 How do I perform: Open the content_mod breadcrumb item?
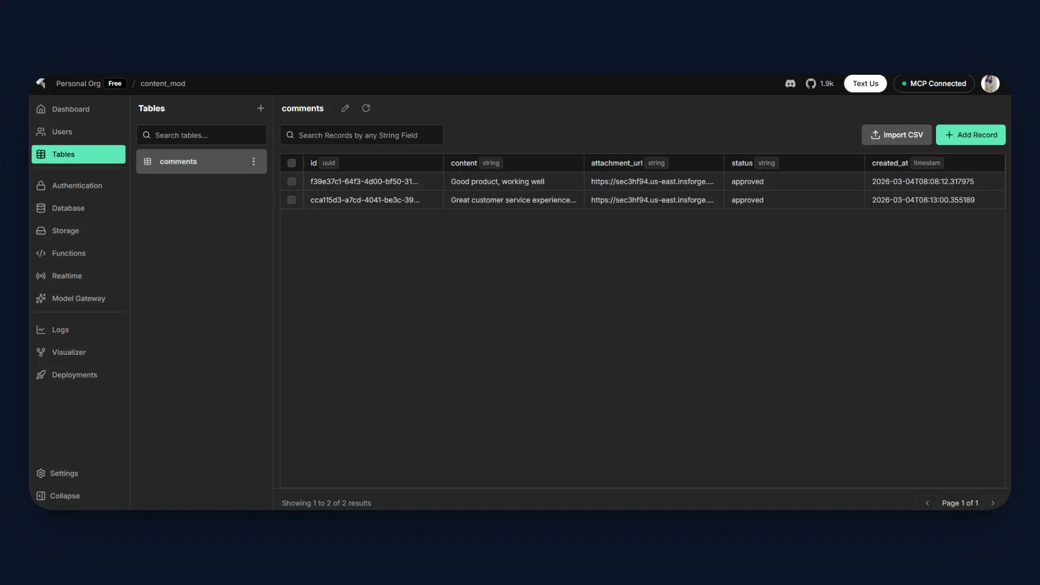(162, 83)
